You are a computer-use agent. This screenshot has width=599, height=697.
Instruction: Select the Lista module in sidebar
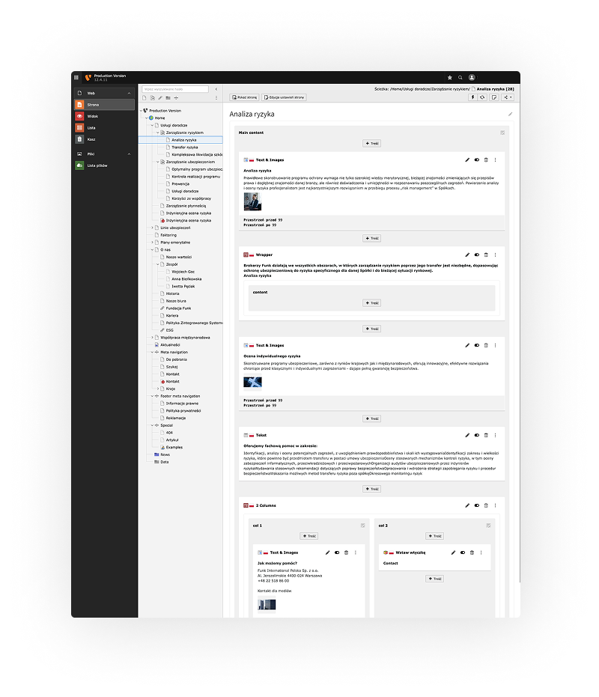tap(91, 127)
